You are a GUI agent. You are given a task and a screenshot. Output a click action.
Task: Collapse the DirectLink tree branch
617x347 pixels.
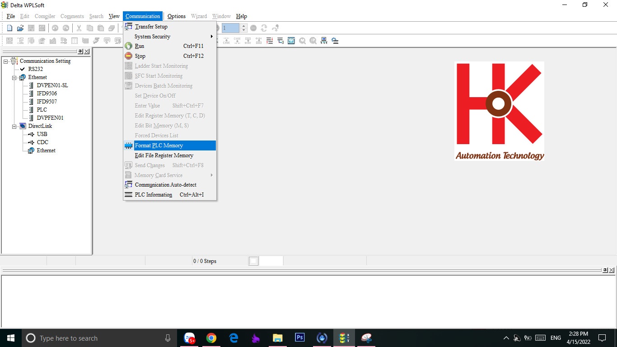point(14,126)
